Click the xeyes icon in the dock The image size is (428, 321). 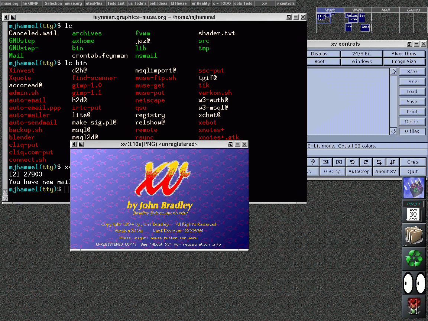414,282
